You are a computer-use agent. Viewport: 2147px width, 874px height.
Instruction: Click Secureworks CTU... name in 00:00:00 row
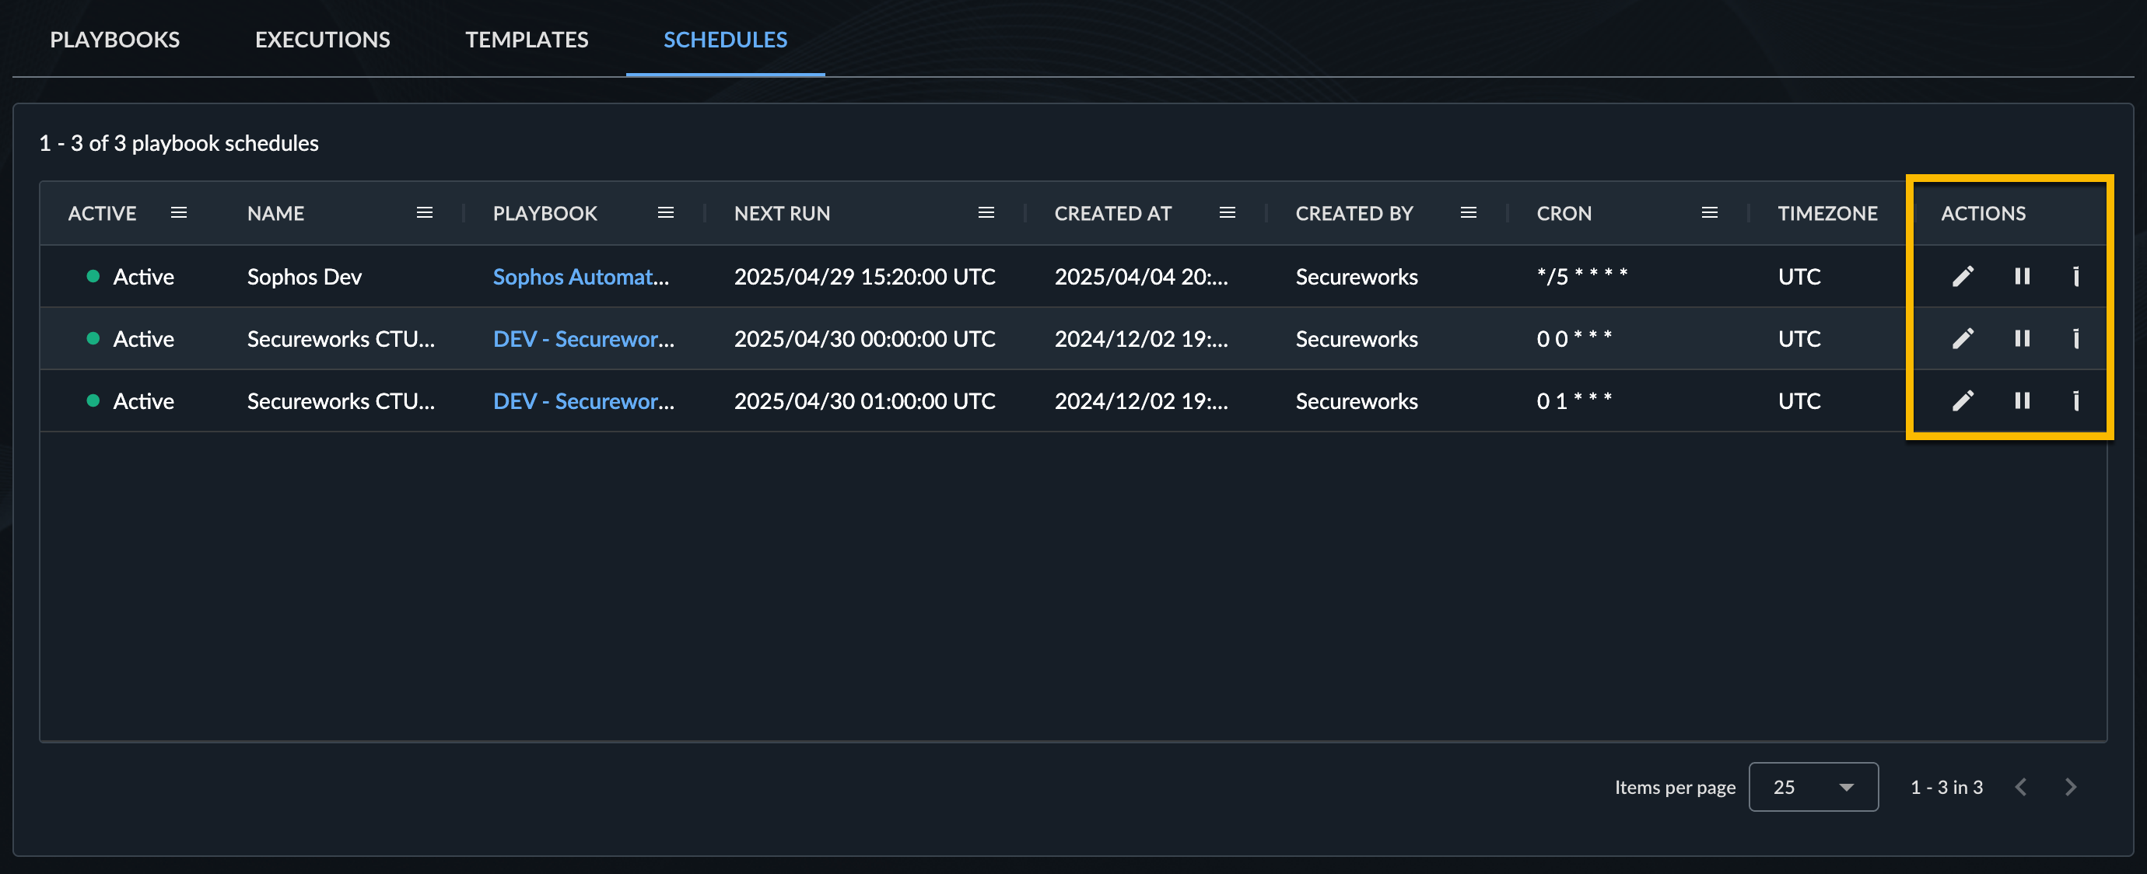(341, 338)
